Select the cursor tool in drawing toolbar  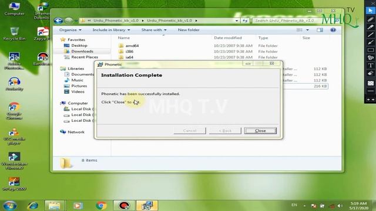[371, 11]
